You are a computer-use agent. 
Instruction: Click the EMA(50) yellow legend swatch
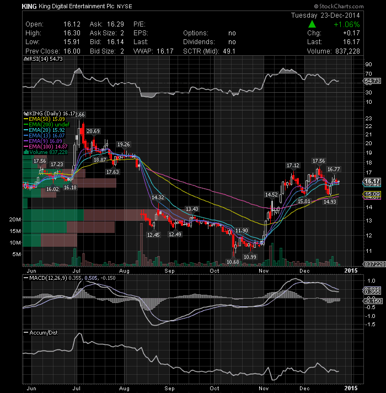click(26, 119)
